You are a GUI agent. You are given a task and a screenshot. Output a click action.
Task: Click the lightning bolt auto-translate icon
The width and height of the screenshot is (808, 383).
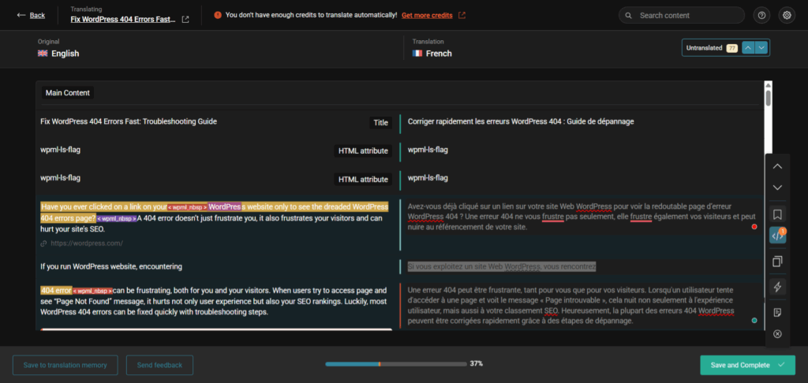(x=777, y=287)
